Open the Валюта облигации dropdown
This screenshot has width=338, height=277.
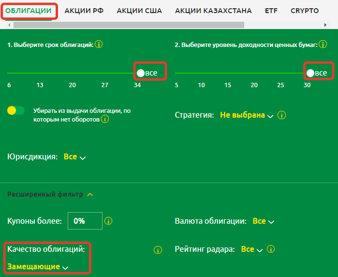(x=263, y=221)
